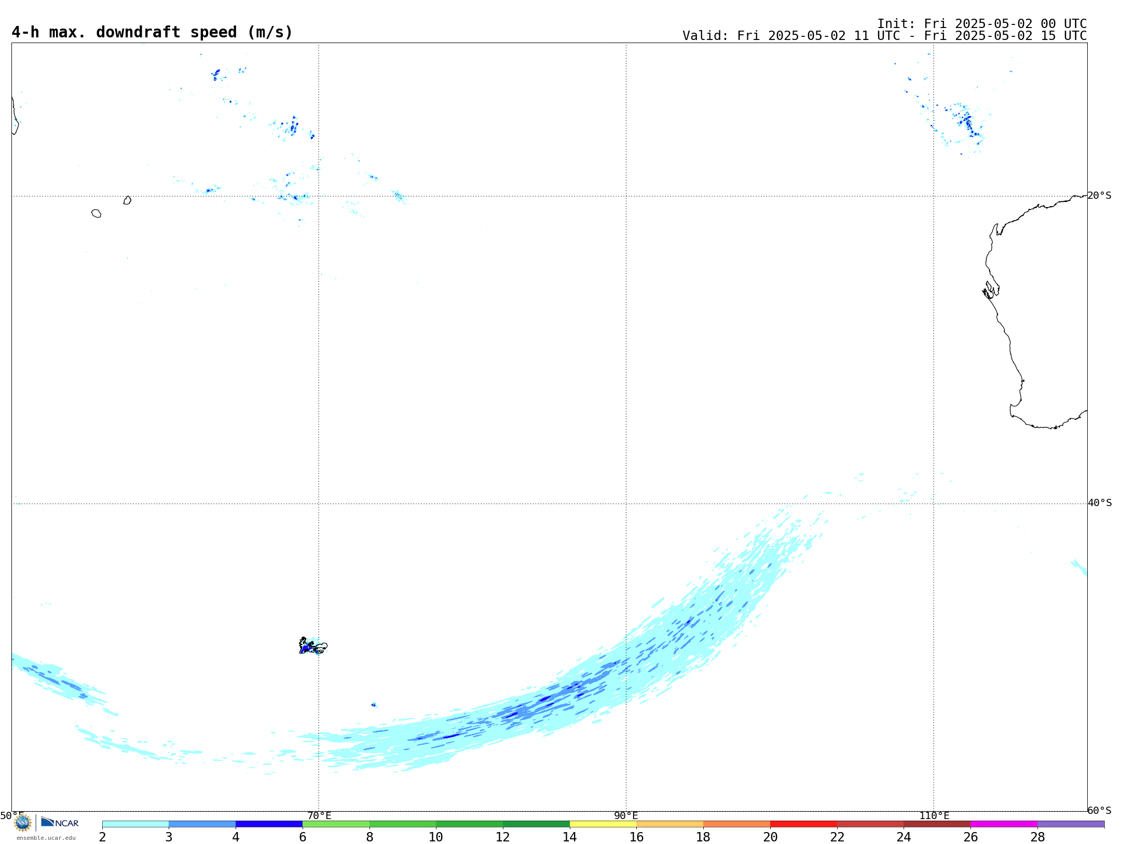Select the dark blue 4–6 m/s swatch
Viewport: 1121px width, 844px height.
click(x=269, y=824)
